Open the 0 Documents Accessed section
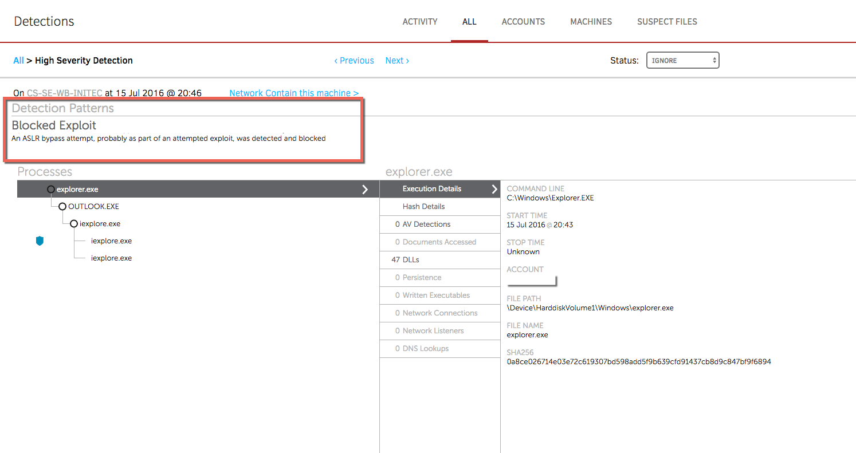The height and width of the screenshot is (453, 856). click(439, 242)
